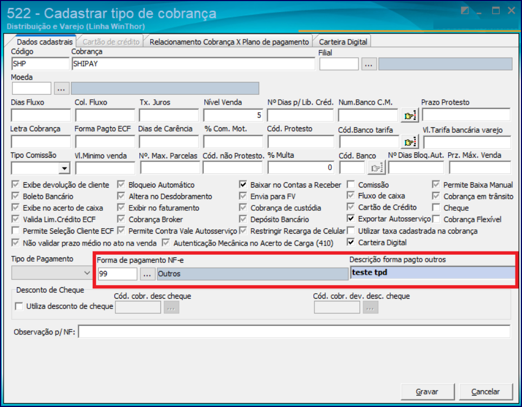Enable the Cheque checkbox

(436, 208)
